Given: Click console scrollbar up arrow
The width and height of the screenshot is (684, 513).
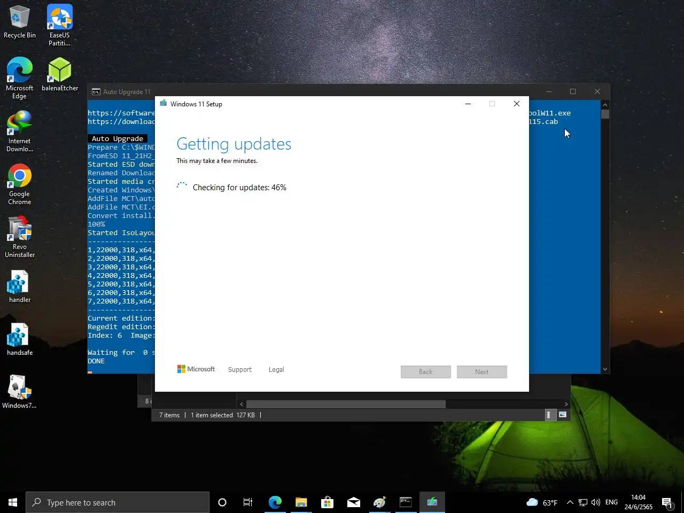Looking at the screenshot, I should pyautogui.click(x=605, y=105).
